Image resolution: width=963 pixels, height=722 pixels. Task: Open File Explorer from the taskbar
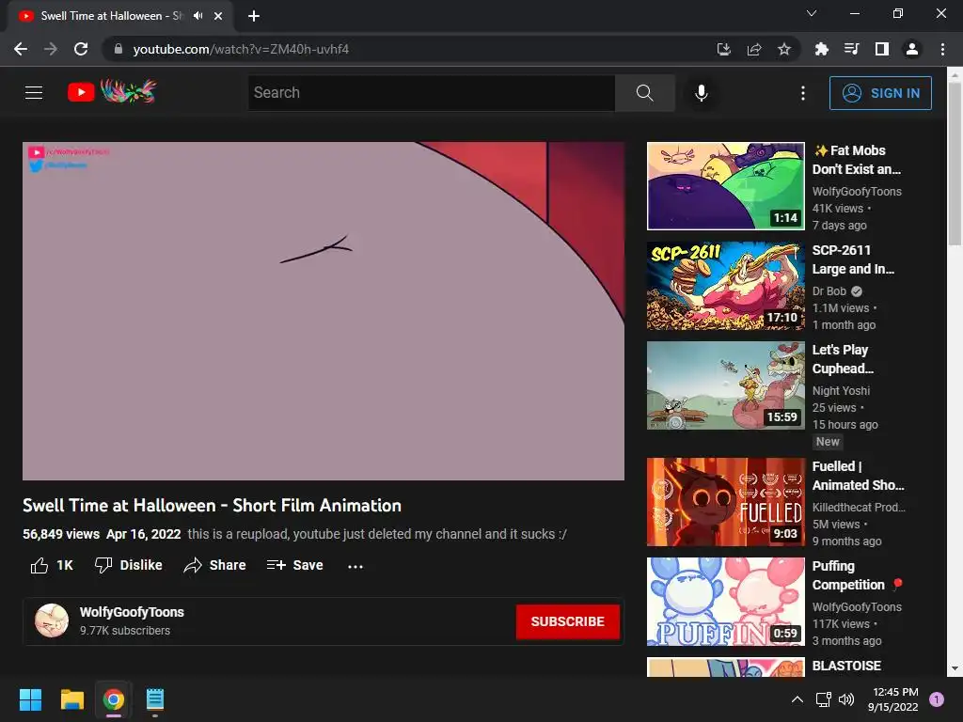coord(71,699)
